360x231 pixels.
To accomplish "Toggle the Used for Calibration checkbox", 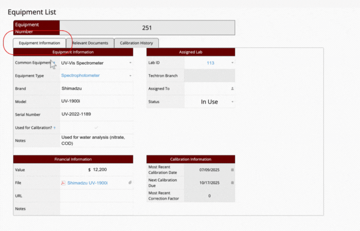I will [x=96, y=127].
